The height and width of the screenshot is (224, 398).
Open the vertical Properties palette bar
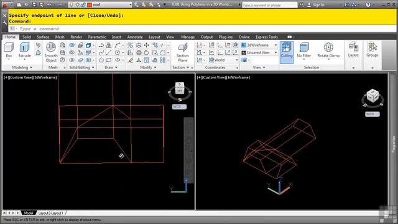[394, 144]
